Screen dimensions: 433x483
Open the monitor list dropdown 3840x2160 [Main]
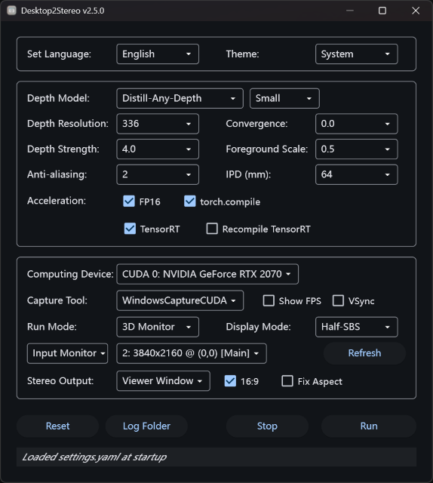192,353
